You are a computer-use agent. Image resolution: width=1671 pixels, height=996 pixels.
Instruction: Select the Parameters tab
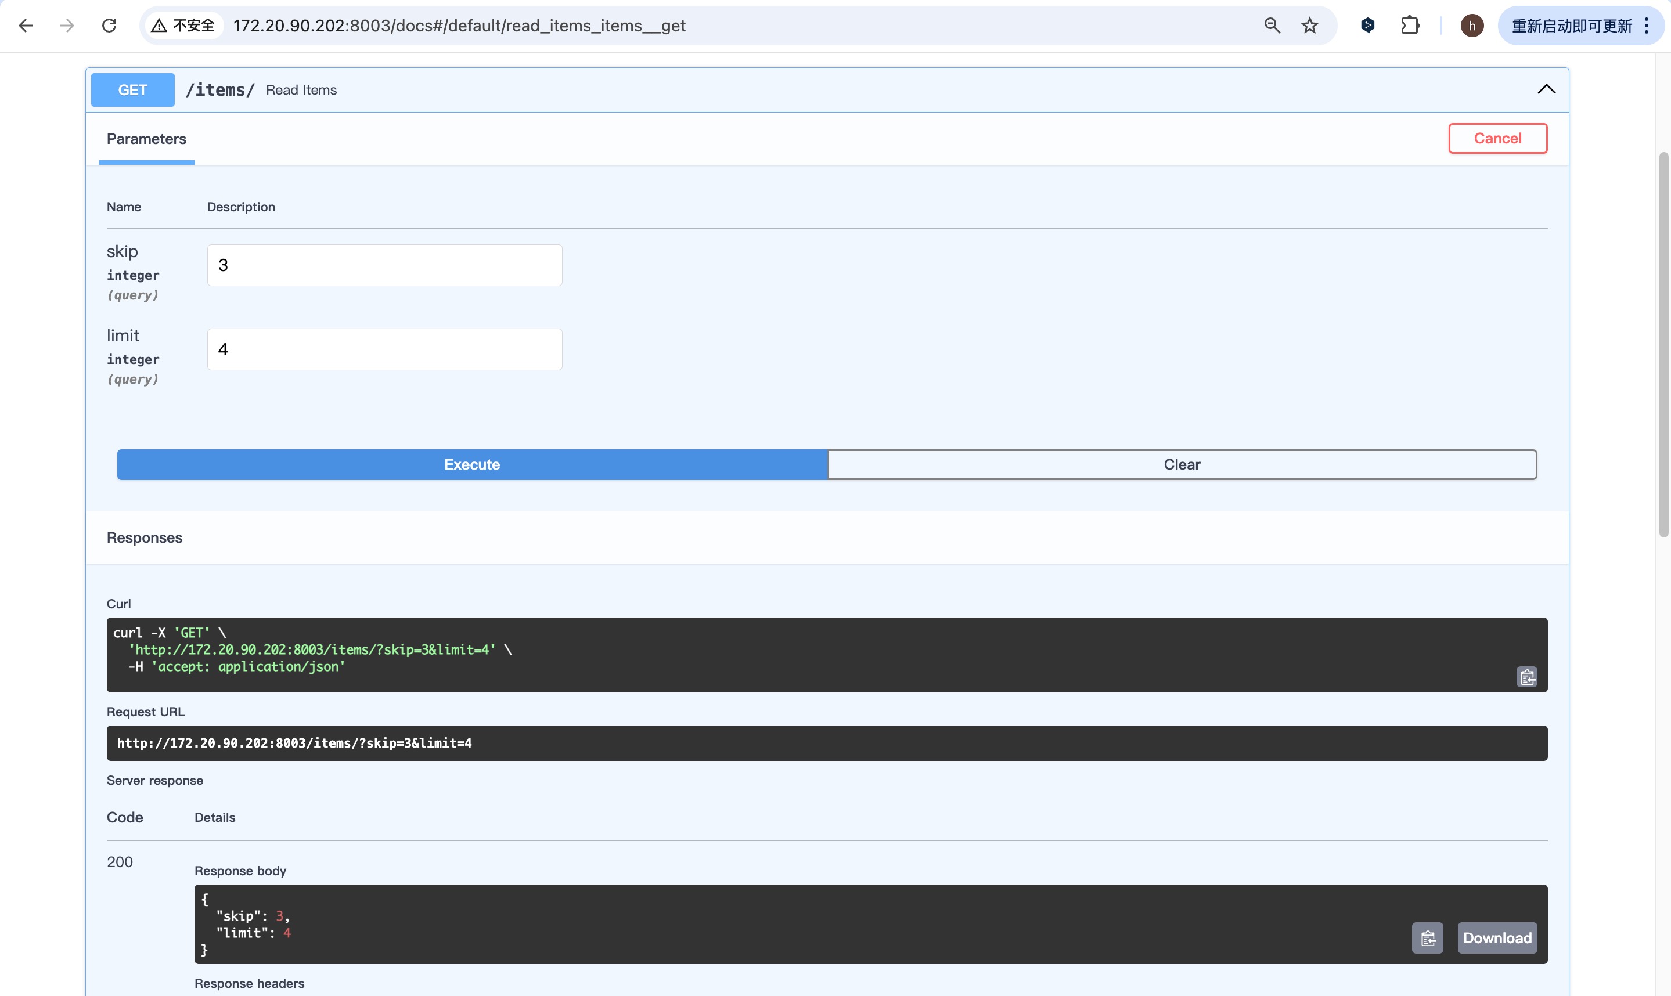click(146, 139)
